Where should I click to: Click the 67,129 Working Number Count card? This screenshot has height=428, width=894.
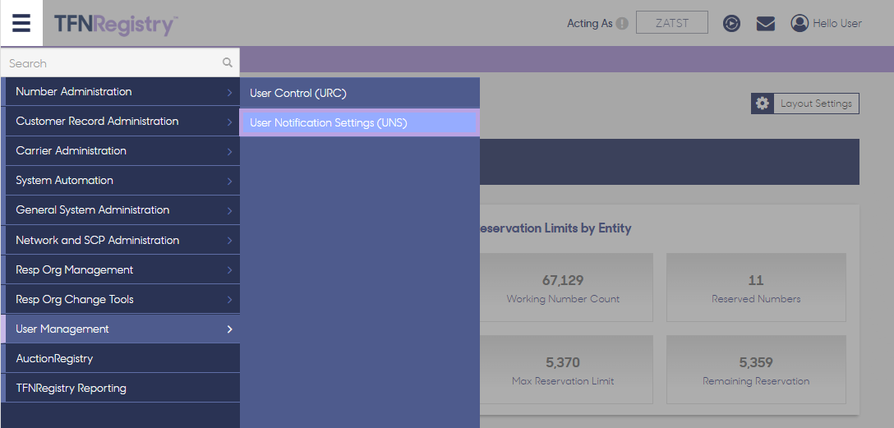tap(566, 288)
